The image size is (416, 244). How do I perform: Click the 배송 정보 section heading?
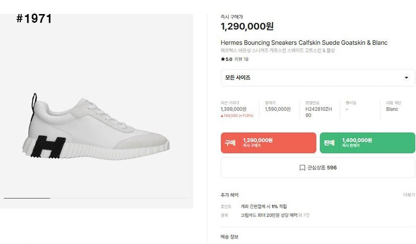click(x=230, y=237)
